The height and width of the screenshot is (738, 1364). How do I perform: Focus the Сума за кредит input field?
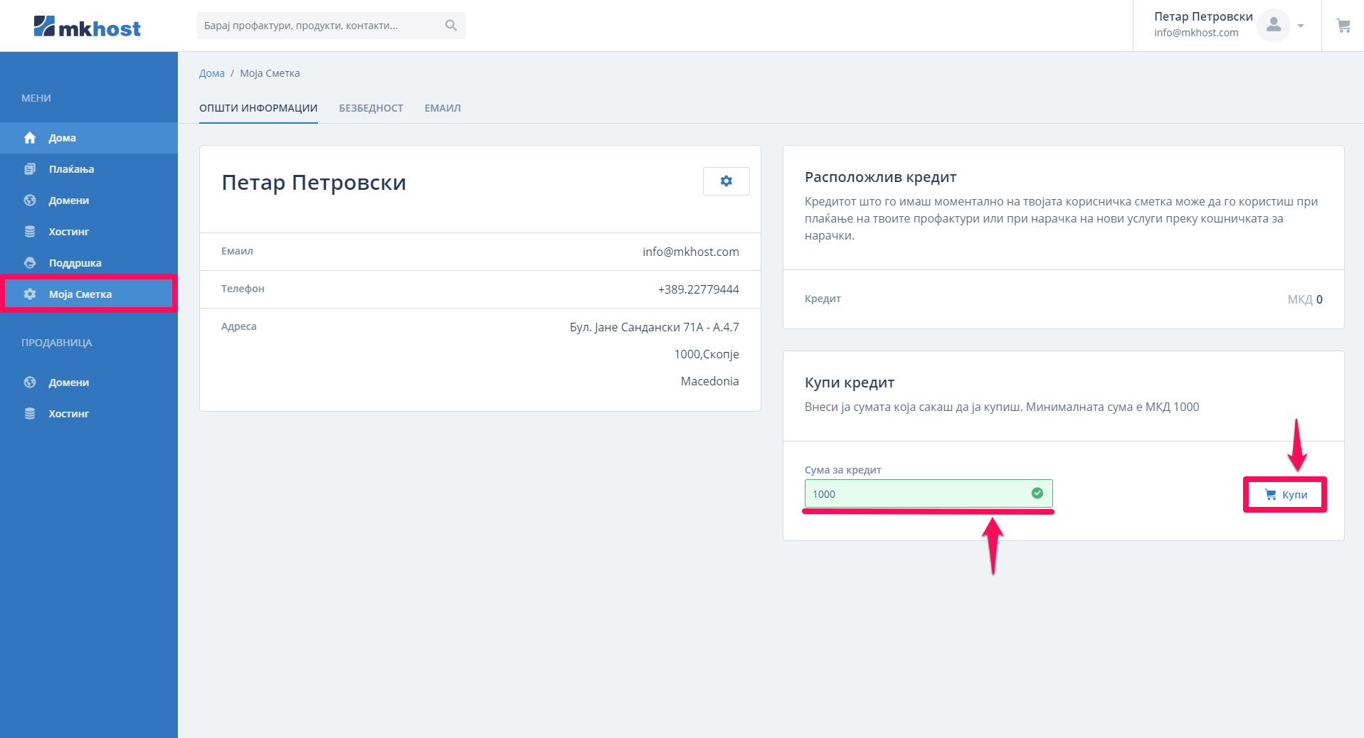(918, 493)
